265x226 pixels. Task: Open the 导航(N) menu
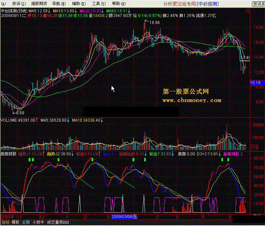[x=59, y=4]
